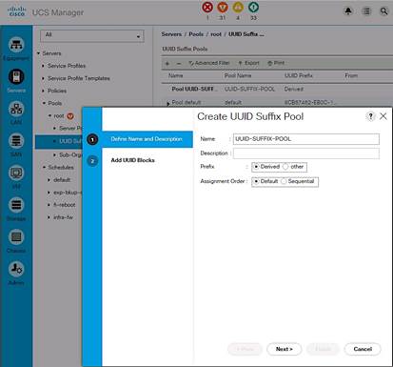This screenshot has width=393, height=367.
Task: Select the infra-fw schedule item
Action: point(63,217)
